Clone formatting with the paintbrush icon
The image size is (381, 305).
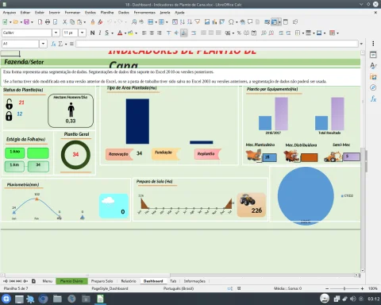93,22
